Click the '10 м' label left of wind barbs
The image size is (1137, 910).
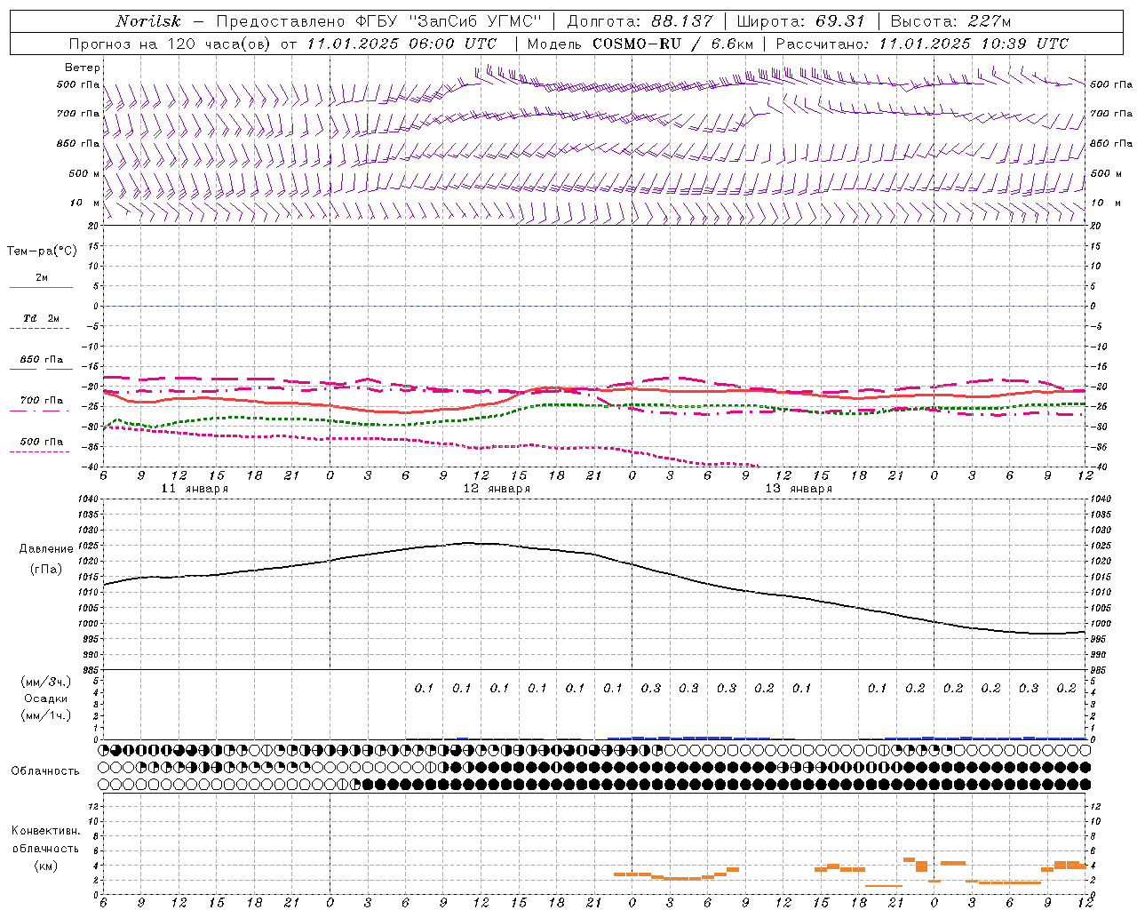(86, 203)
